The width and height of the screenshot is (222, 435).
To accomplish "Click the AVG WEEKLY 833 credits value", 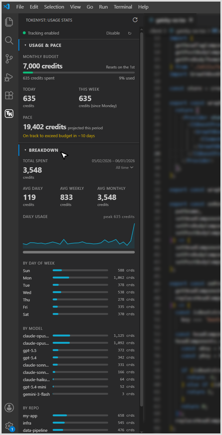I will [67, 197].
